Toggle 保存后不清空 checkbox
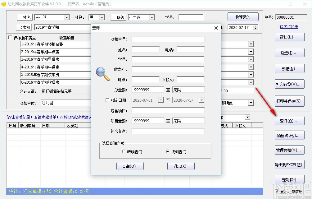The height and width of the screenshot is (199, 312). [10, 37]
